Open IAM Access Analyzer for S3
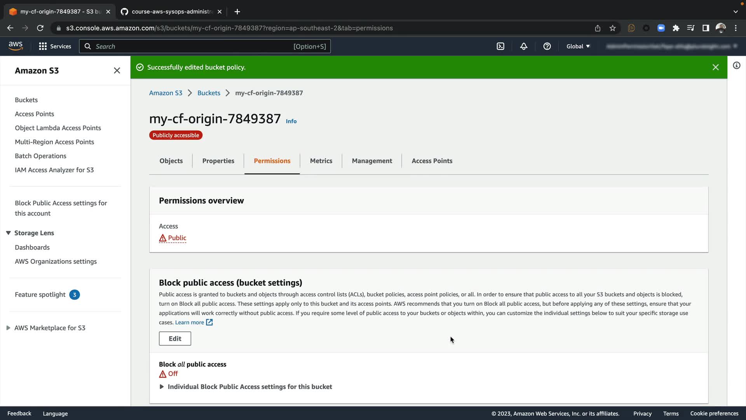Screen dimensions: 746x420 (54, 170)
